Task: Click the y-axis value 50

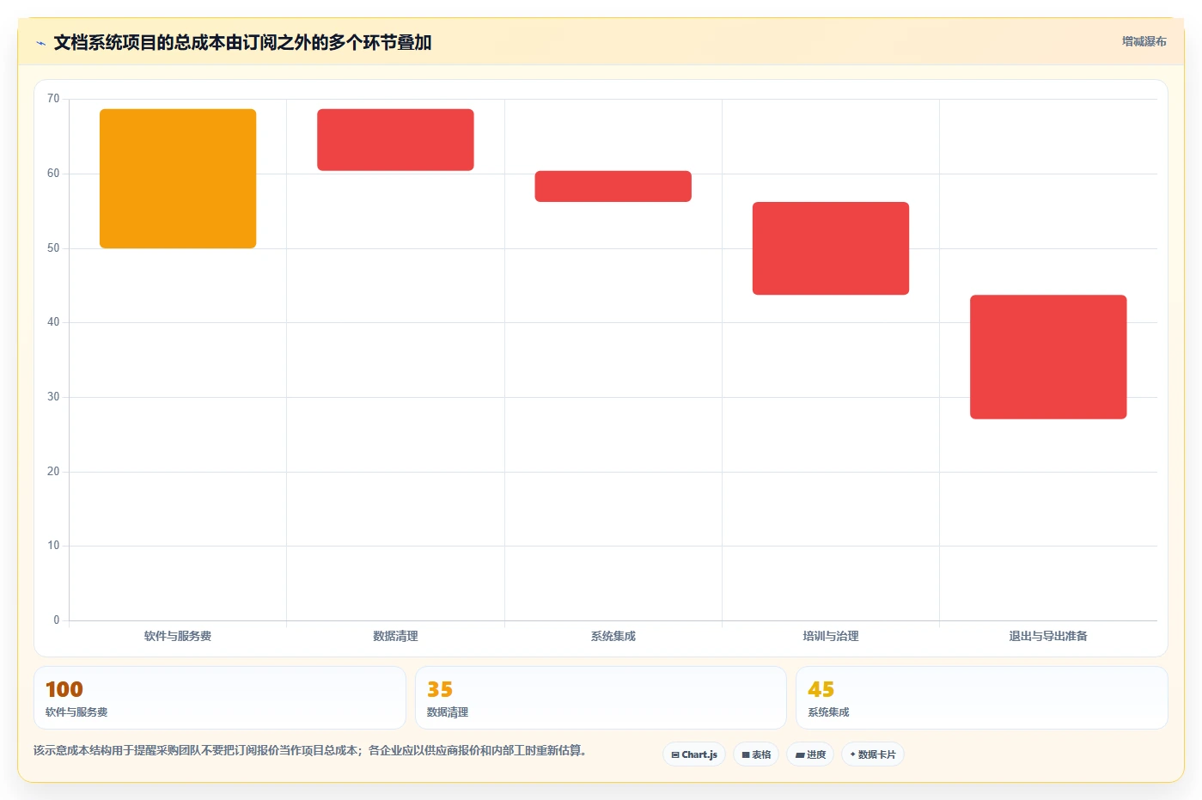Action: coord(53,248)
